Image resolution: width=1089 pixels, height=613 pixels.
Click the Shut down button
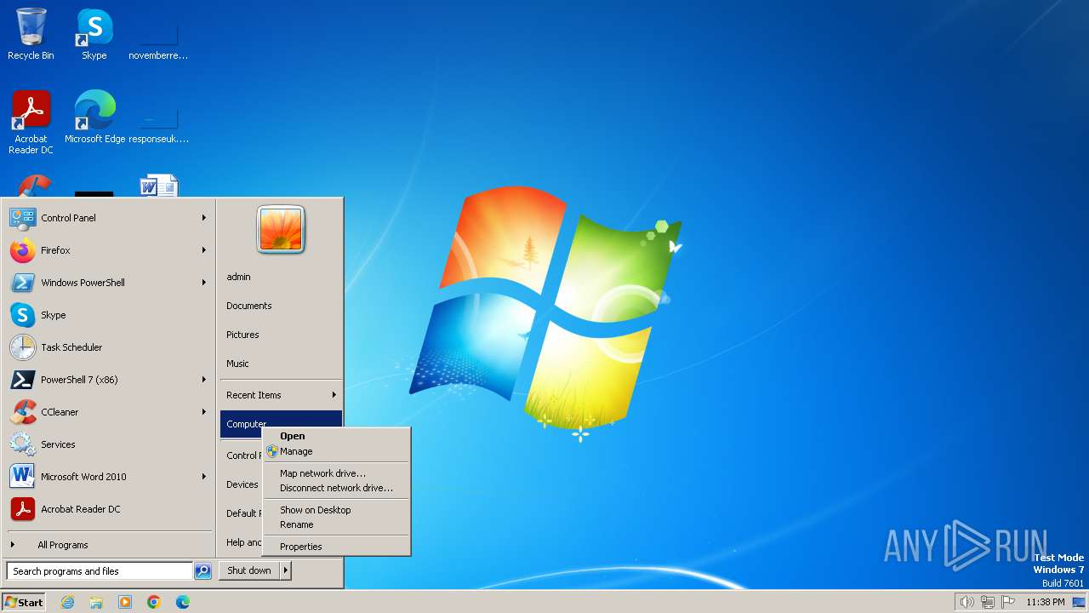[x=249, y=570]
